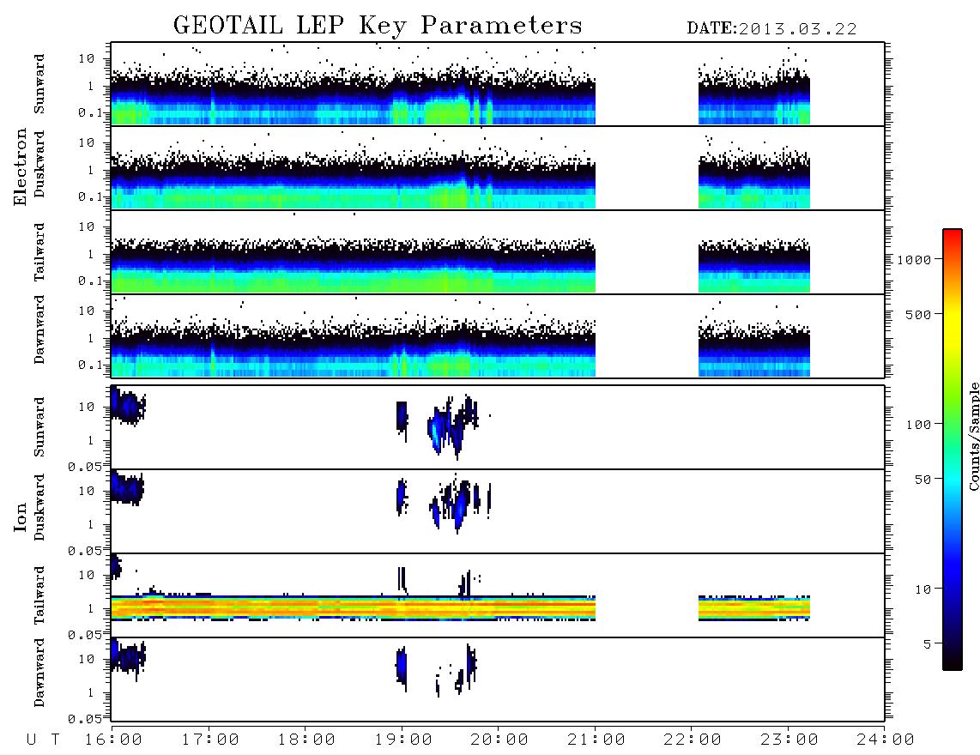980x755 pixels.
Task: Select the vertical "Ion" group label
Action: click(x=21, y=516)
